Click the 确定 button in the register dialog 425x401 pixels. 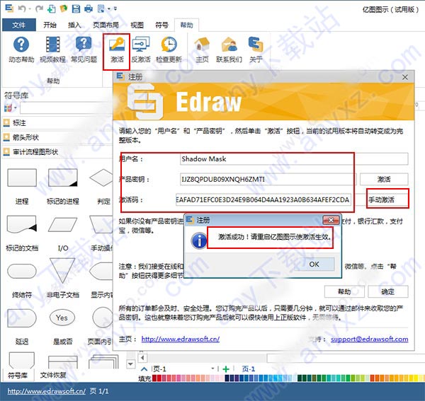click(x=388, y=291)
